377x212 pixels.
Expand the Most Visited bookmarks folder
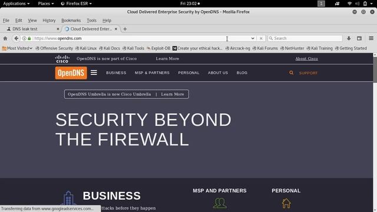(17, 48)
